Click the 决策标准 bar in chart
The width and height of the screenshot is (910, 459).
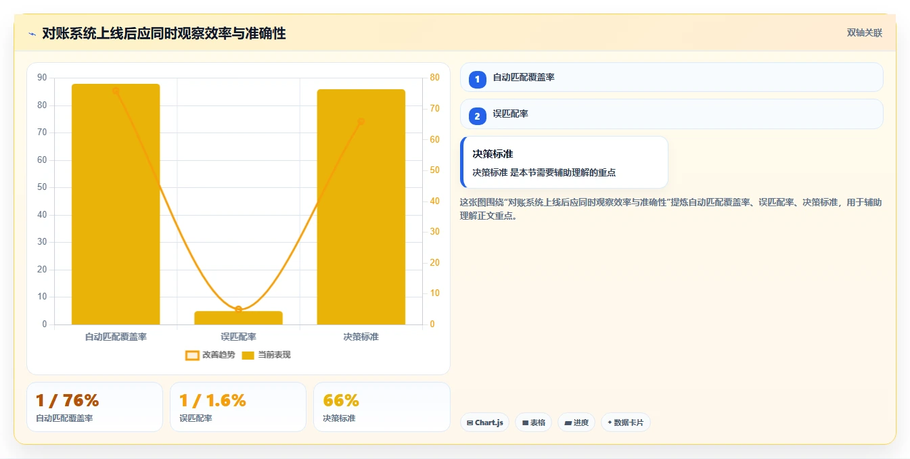coord(361,207)
